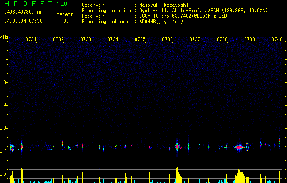Click the meteor count value 36
This screenshot has height=183, width=287.
click(66, 21)
